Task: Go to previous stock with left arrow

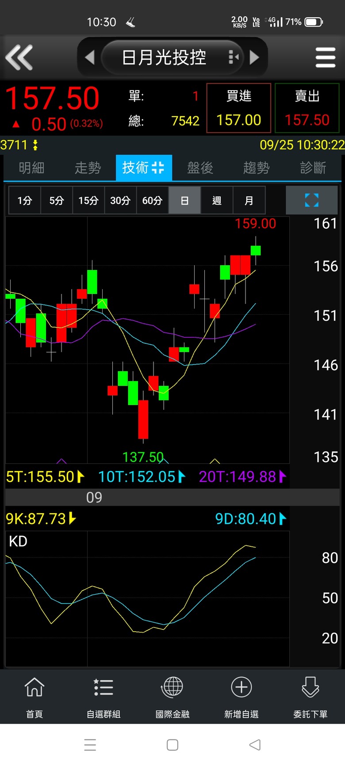Action: [x=90, y=57]
